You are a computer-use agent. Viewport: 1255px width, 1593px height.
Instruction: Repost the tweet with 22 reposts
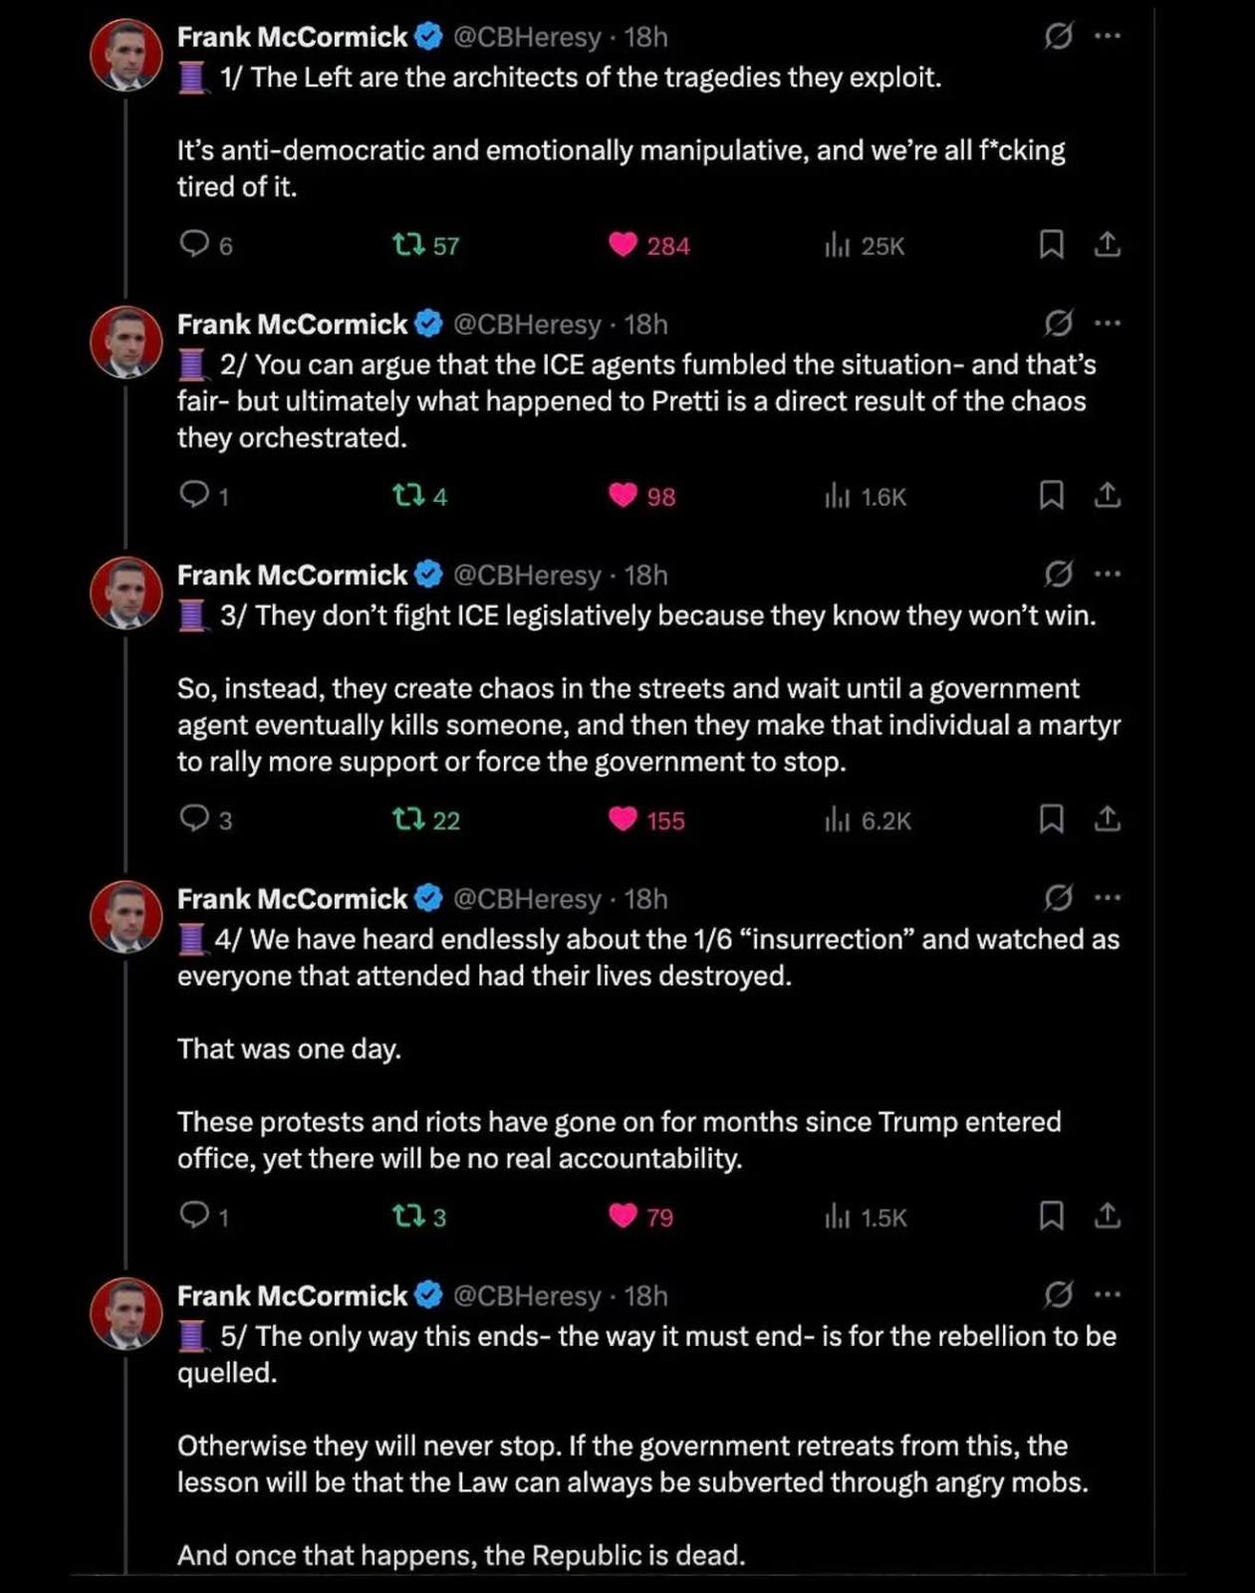[409, 819]
